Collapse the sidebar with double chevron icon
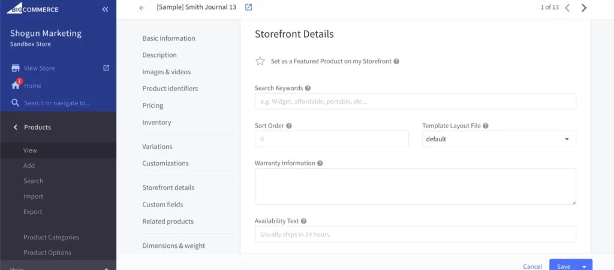The height and width of the screenshot is (270, 614). pyautogui.click(x=106, y=10)
